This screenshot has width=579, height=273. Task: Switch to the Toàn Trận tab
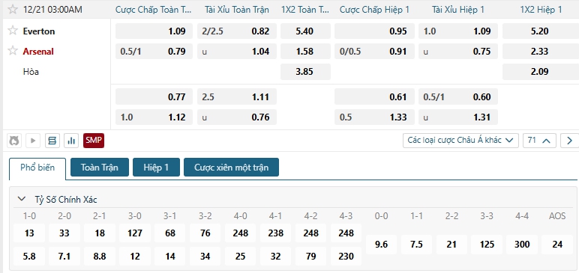[x=99, y=168]
